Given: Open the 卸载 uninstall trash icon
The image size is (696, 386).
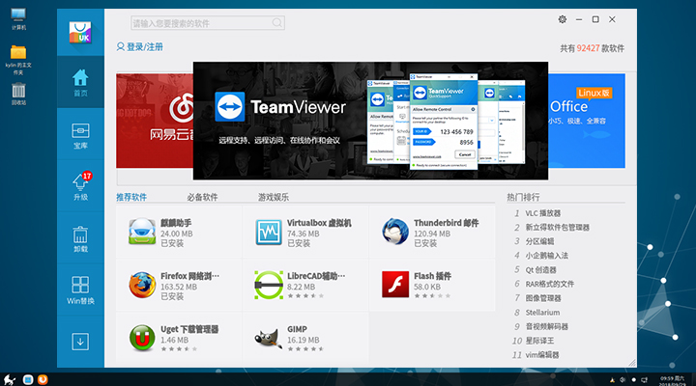Looking at the screenshot, I should [80, 237].
